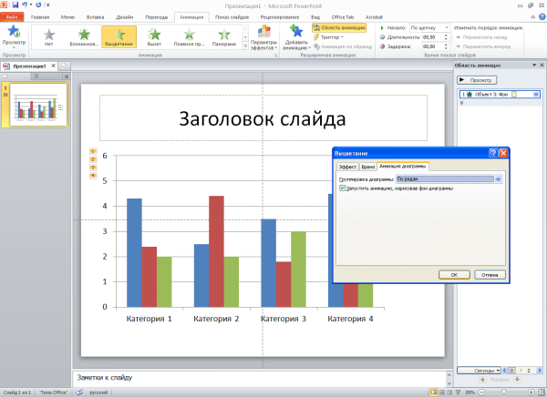Open Параметры эффектов options
The height and width of the screenshot is (397, 547).
coord(263,37)
